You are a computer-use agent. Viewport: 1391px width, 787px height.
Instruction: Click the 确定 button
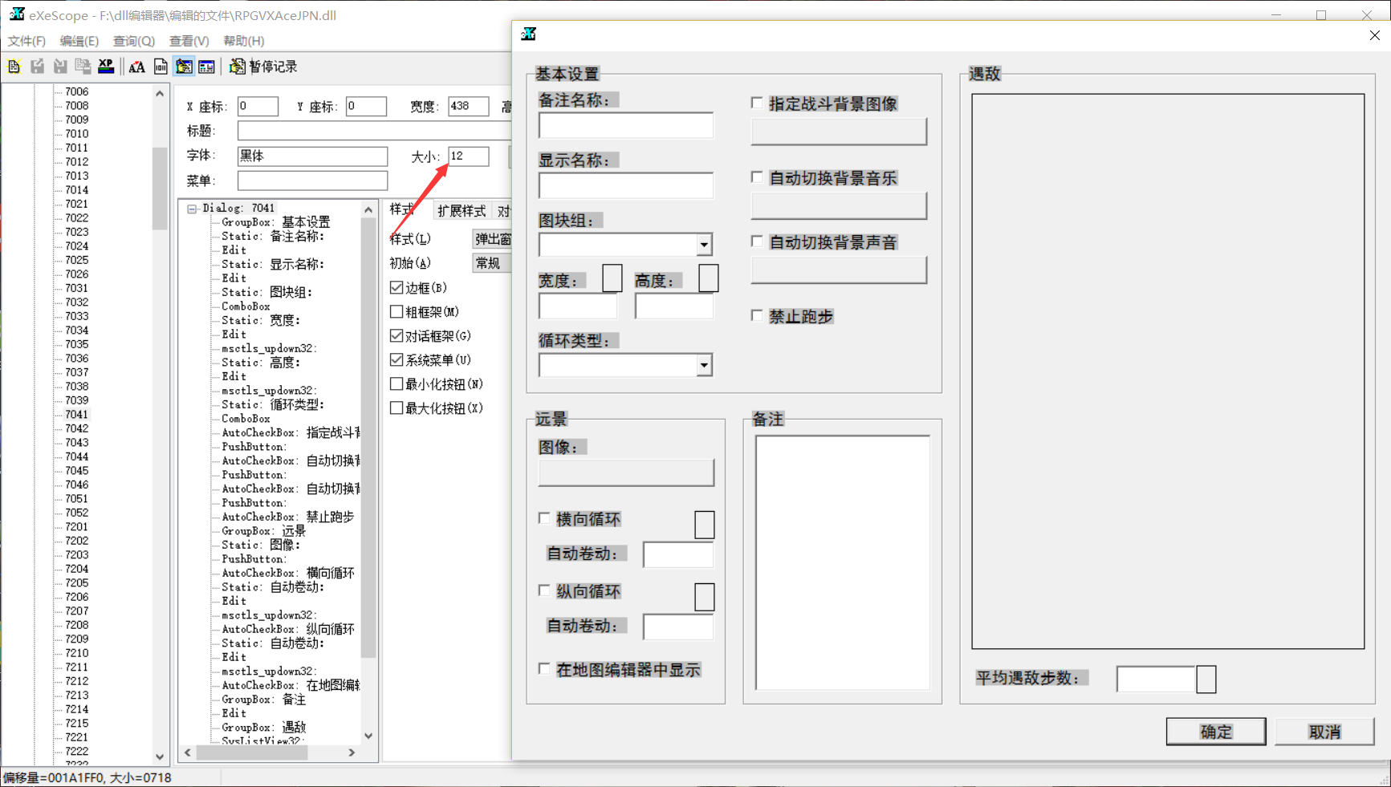tap(1215, 732)
